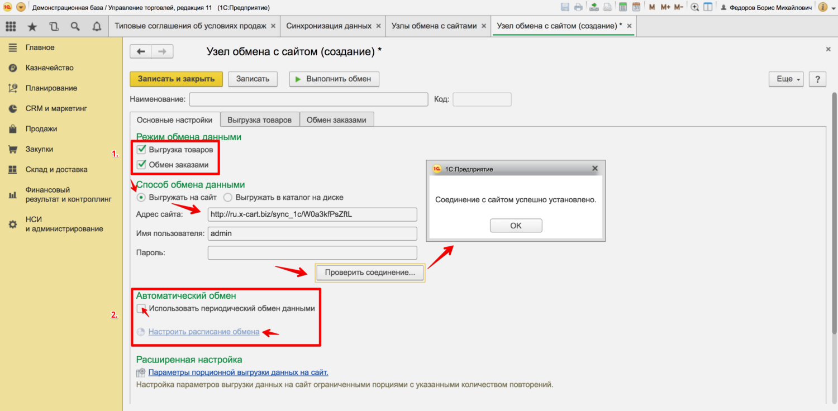The width and height of the screenshot is (838, 411).
Task: Open the History scroll icon
Action: pos(54,26)
